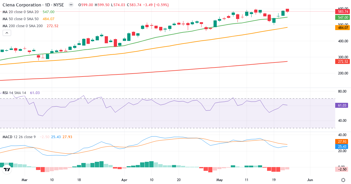Click the high price H599.50 text

click(x=101, y=5)
